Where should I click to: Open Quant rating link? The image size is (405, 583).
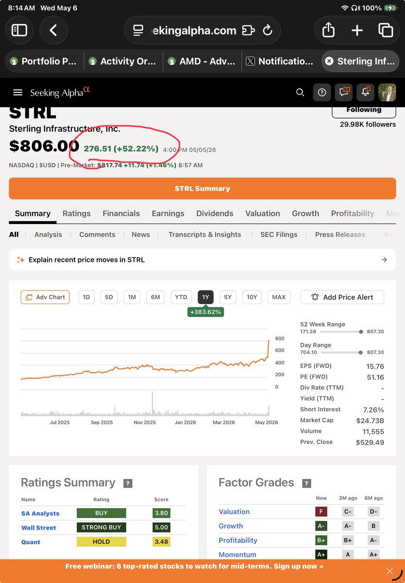(31, 542)
